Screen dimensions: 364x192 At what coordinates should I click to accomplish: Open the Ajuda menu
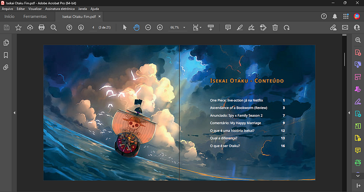coord(95,9)
